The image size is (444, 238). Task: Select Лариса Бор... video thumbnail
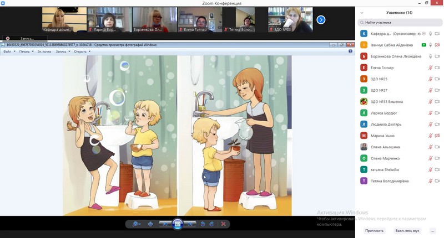[x=109, y=19]
